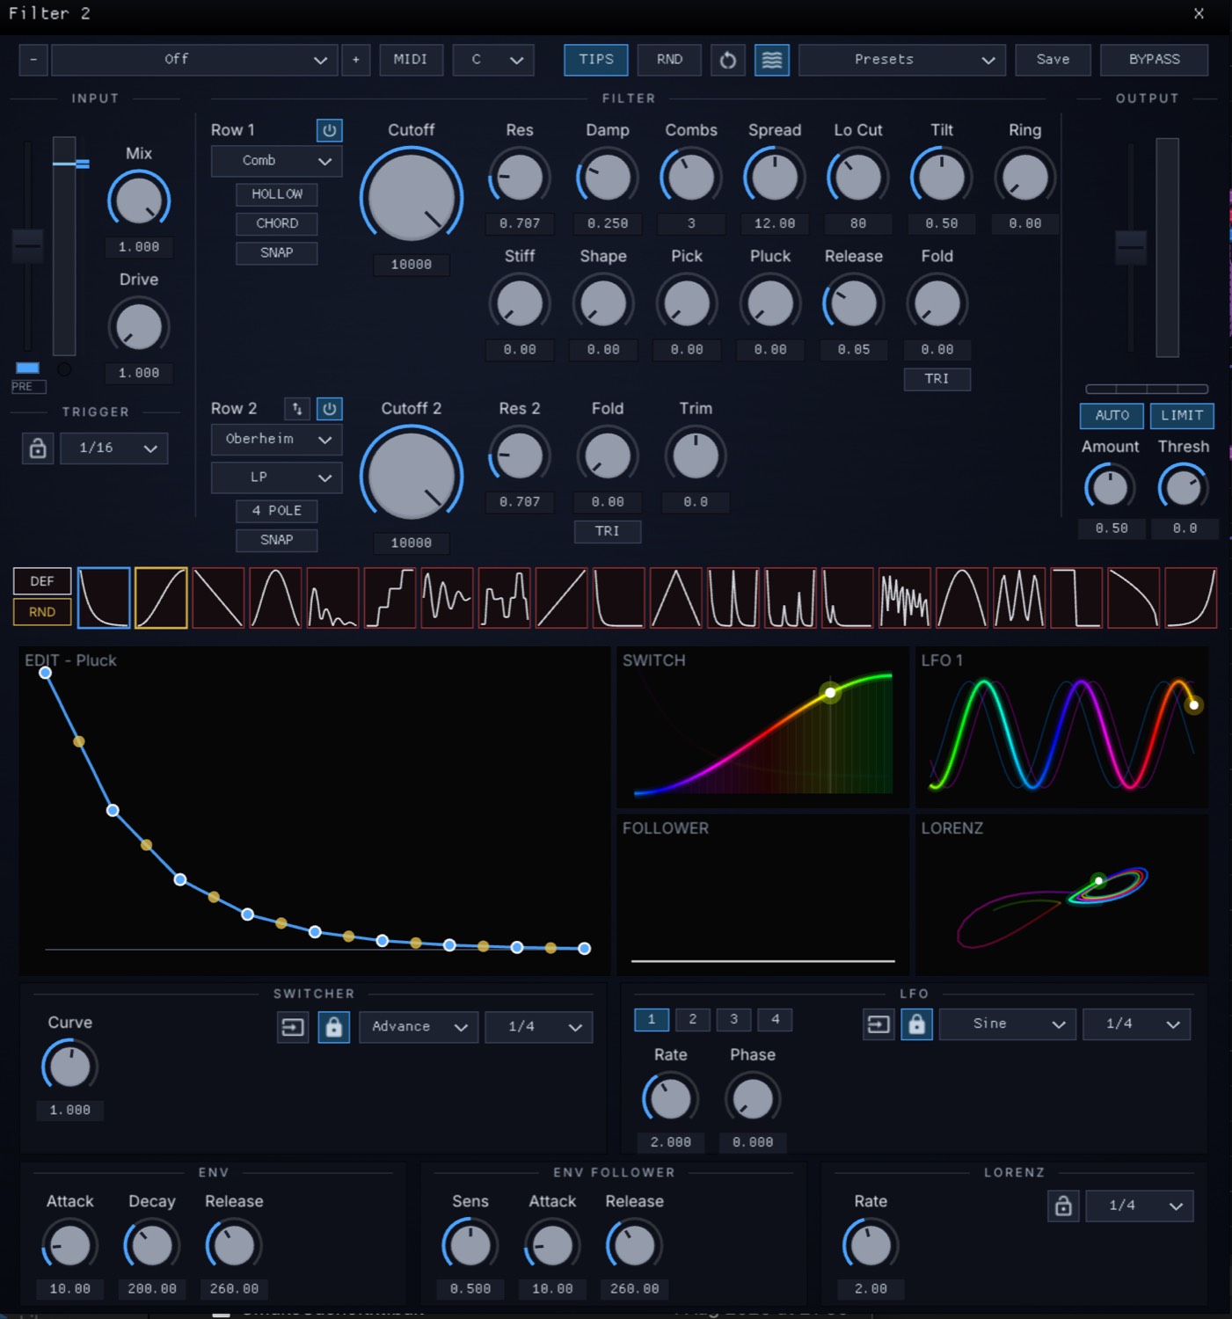Open the Oberheim filter model dropdown
Viewport: 1232px width, 1319px height.
coord(277,440)
